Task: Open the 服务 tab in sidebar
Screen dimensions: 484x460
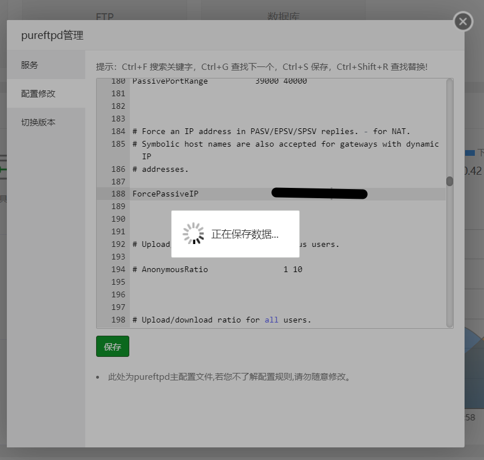Action: click(x=46, y=65)
